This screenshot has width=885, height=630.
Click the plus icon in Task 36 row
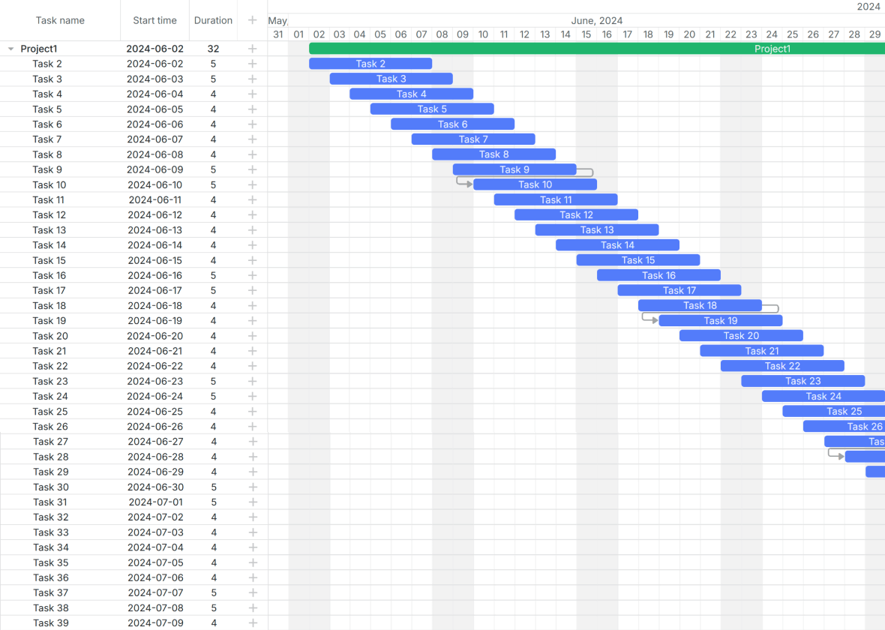tap(252, 577)
